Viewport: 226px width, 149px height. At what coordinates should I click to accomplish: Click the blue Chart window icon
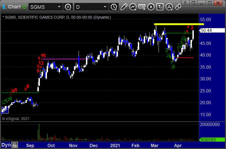pyautogui.click(x=5, y=7)
